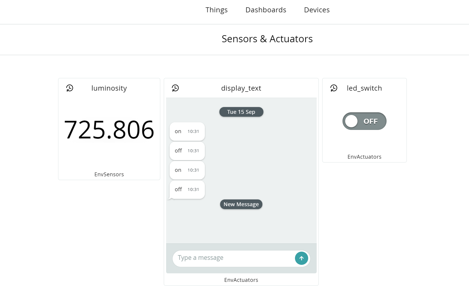Select the first 'off' message bubble

[187, 151]
